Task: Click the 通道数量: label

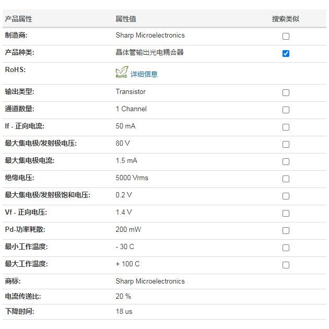Action: pos(19,109)
